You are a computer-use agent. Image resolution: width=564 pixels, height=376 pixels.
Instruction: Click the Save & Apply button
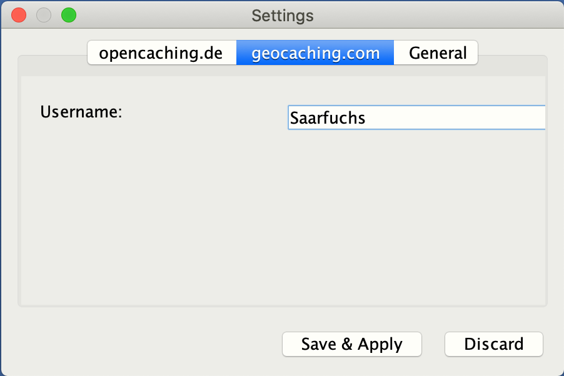352,344
